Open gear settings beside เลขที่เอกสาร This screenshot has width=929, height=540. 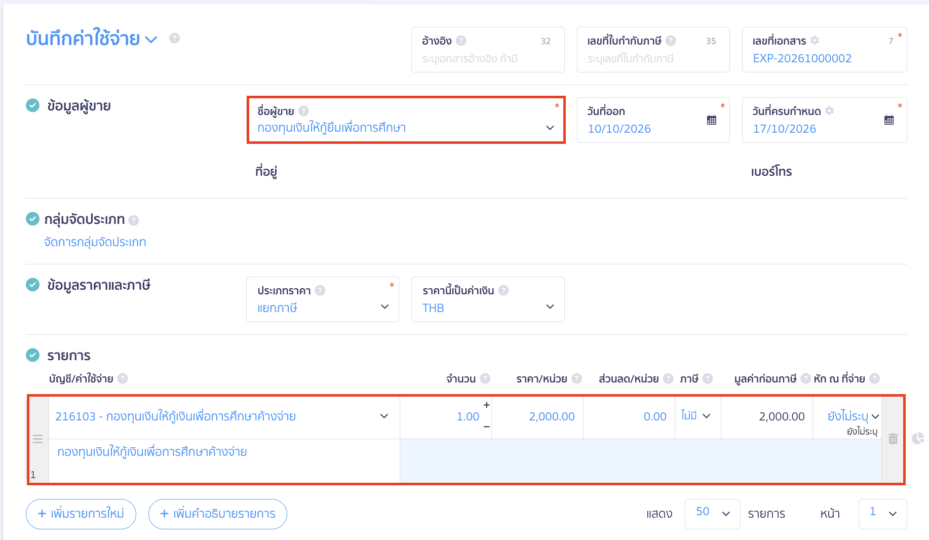point(815,40)
